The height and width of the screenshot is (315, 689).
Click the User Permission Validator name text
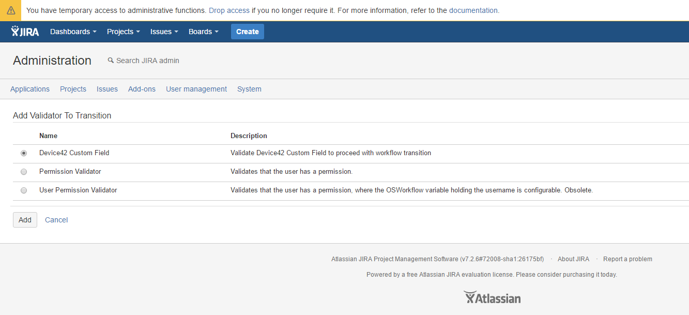click(78, 190)
